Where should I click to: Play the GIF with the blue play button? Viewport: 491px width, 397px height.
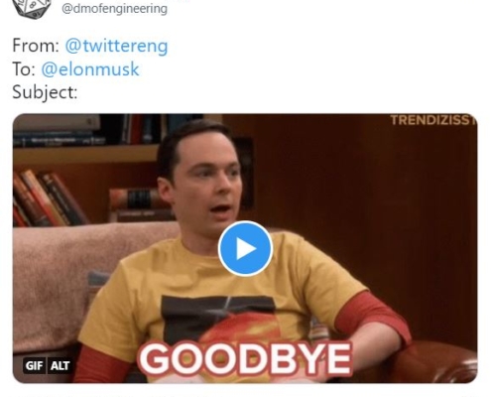click(x=245, y=248)
